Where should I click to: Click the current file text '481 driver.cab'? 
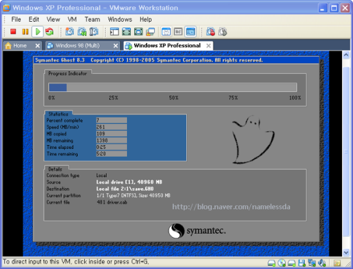pos(112,202)
